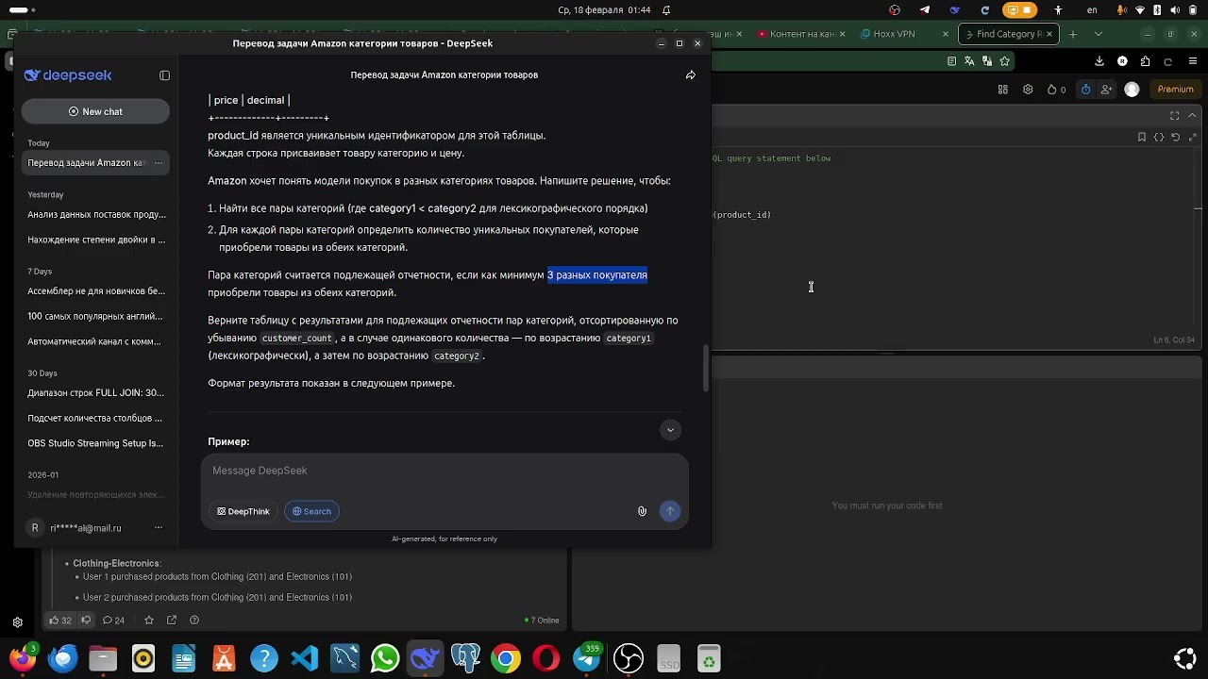Open the settings gear in problem toolbar
This screenshot has height=679, width=1208.
coord(1028,90)
